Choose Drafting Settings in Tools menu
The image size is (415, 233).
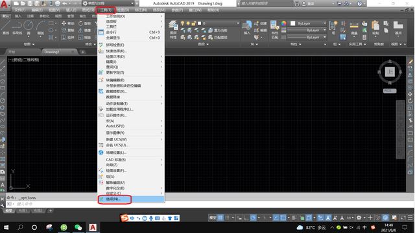(131, 170)
